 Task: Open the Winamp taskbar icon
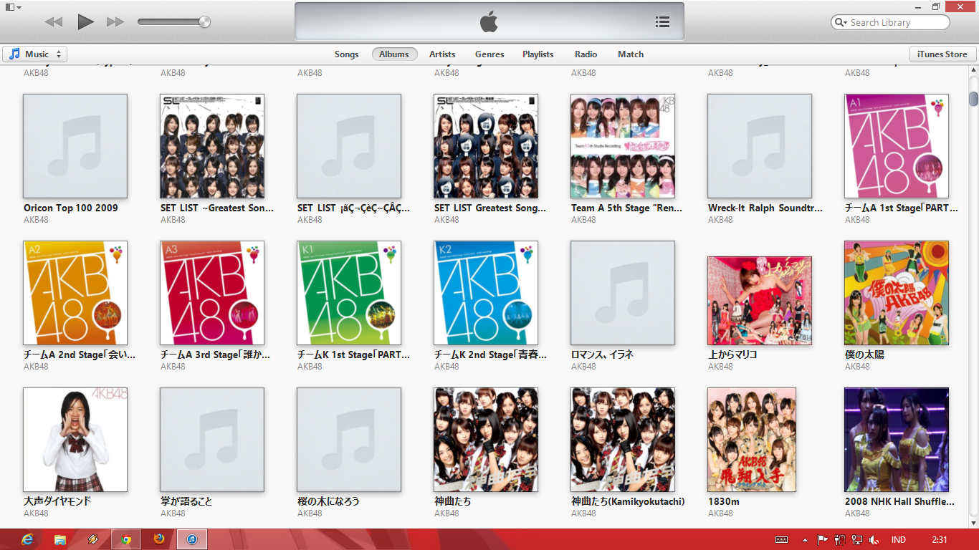(93, 539)
